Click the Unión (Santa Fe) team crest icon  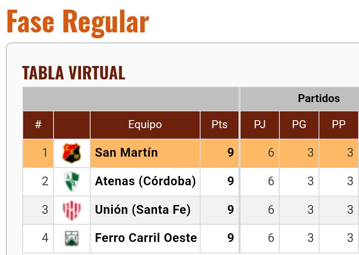point(72,210)
